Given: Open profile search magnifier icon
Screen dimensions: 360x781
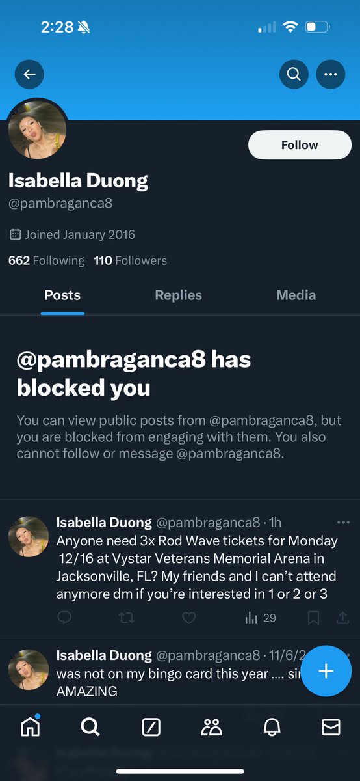Looking at the screenshot, I should point(294,74).
